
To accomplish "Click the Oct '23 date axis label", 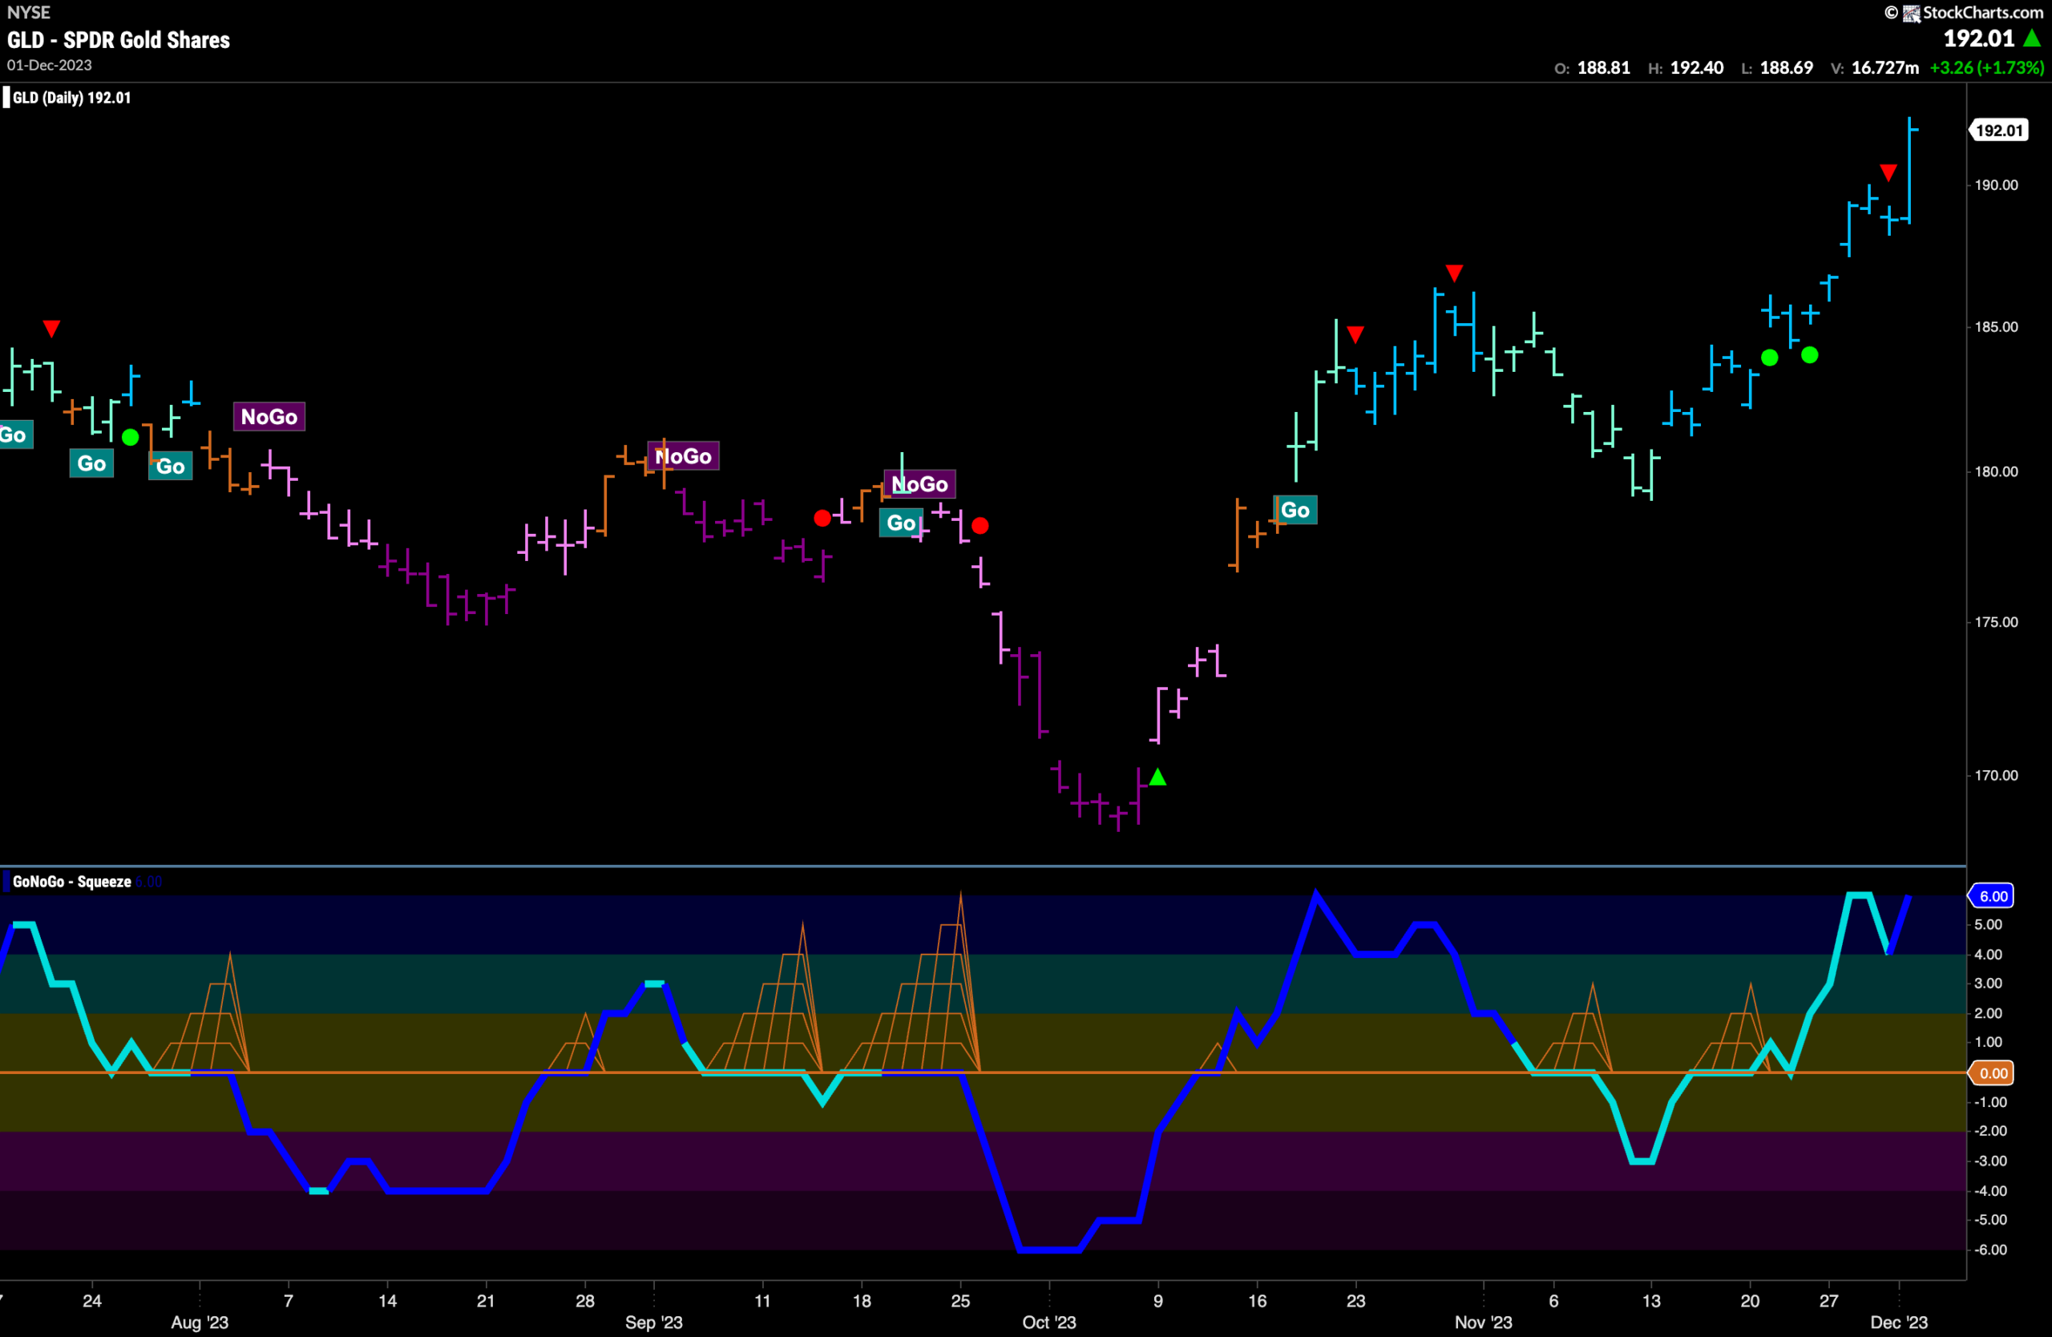I will 1049,1322.
